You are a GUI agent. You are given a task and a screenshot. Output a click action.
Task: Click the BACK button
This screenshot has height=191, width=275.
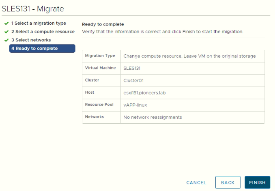(228, 182)
